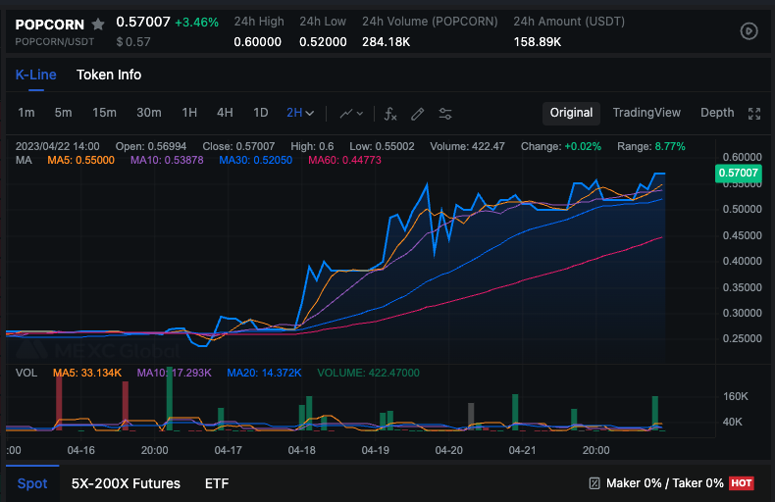Open the tutorial video play icon

(749, 31)
